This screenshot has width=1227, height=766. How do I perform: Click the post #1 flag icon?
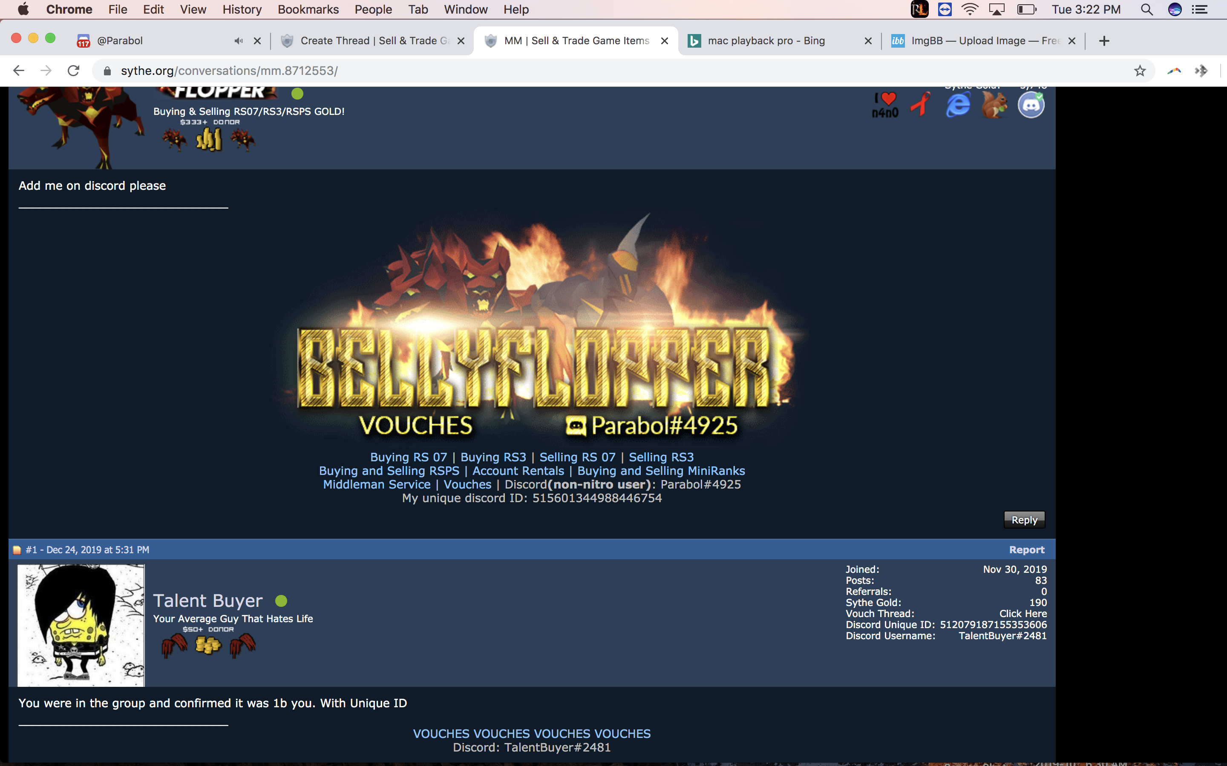point(17,550)
